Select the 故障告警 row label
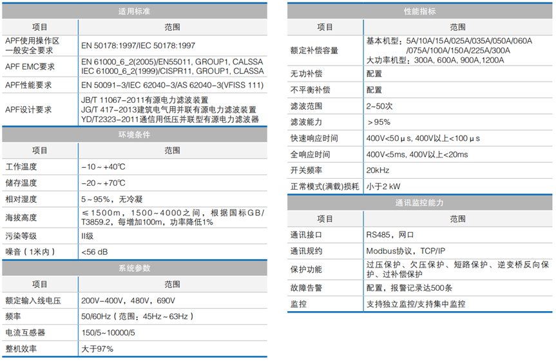This screenshot has width=556, height=362. 306,288
